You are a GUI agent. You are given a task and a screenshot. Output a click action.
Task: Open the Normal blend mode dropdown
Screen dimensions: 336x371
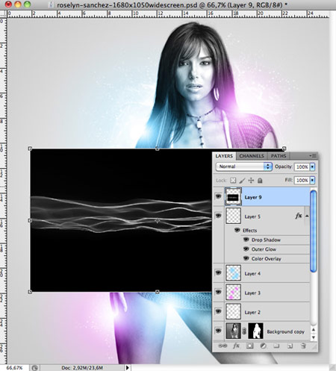tap(244, 166)
